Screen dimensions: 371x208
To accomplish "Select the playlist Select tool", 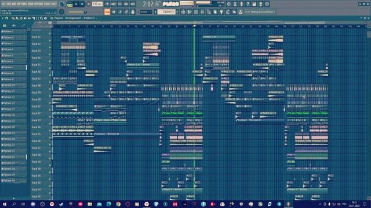I will 37,18.
